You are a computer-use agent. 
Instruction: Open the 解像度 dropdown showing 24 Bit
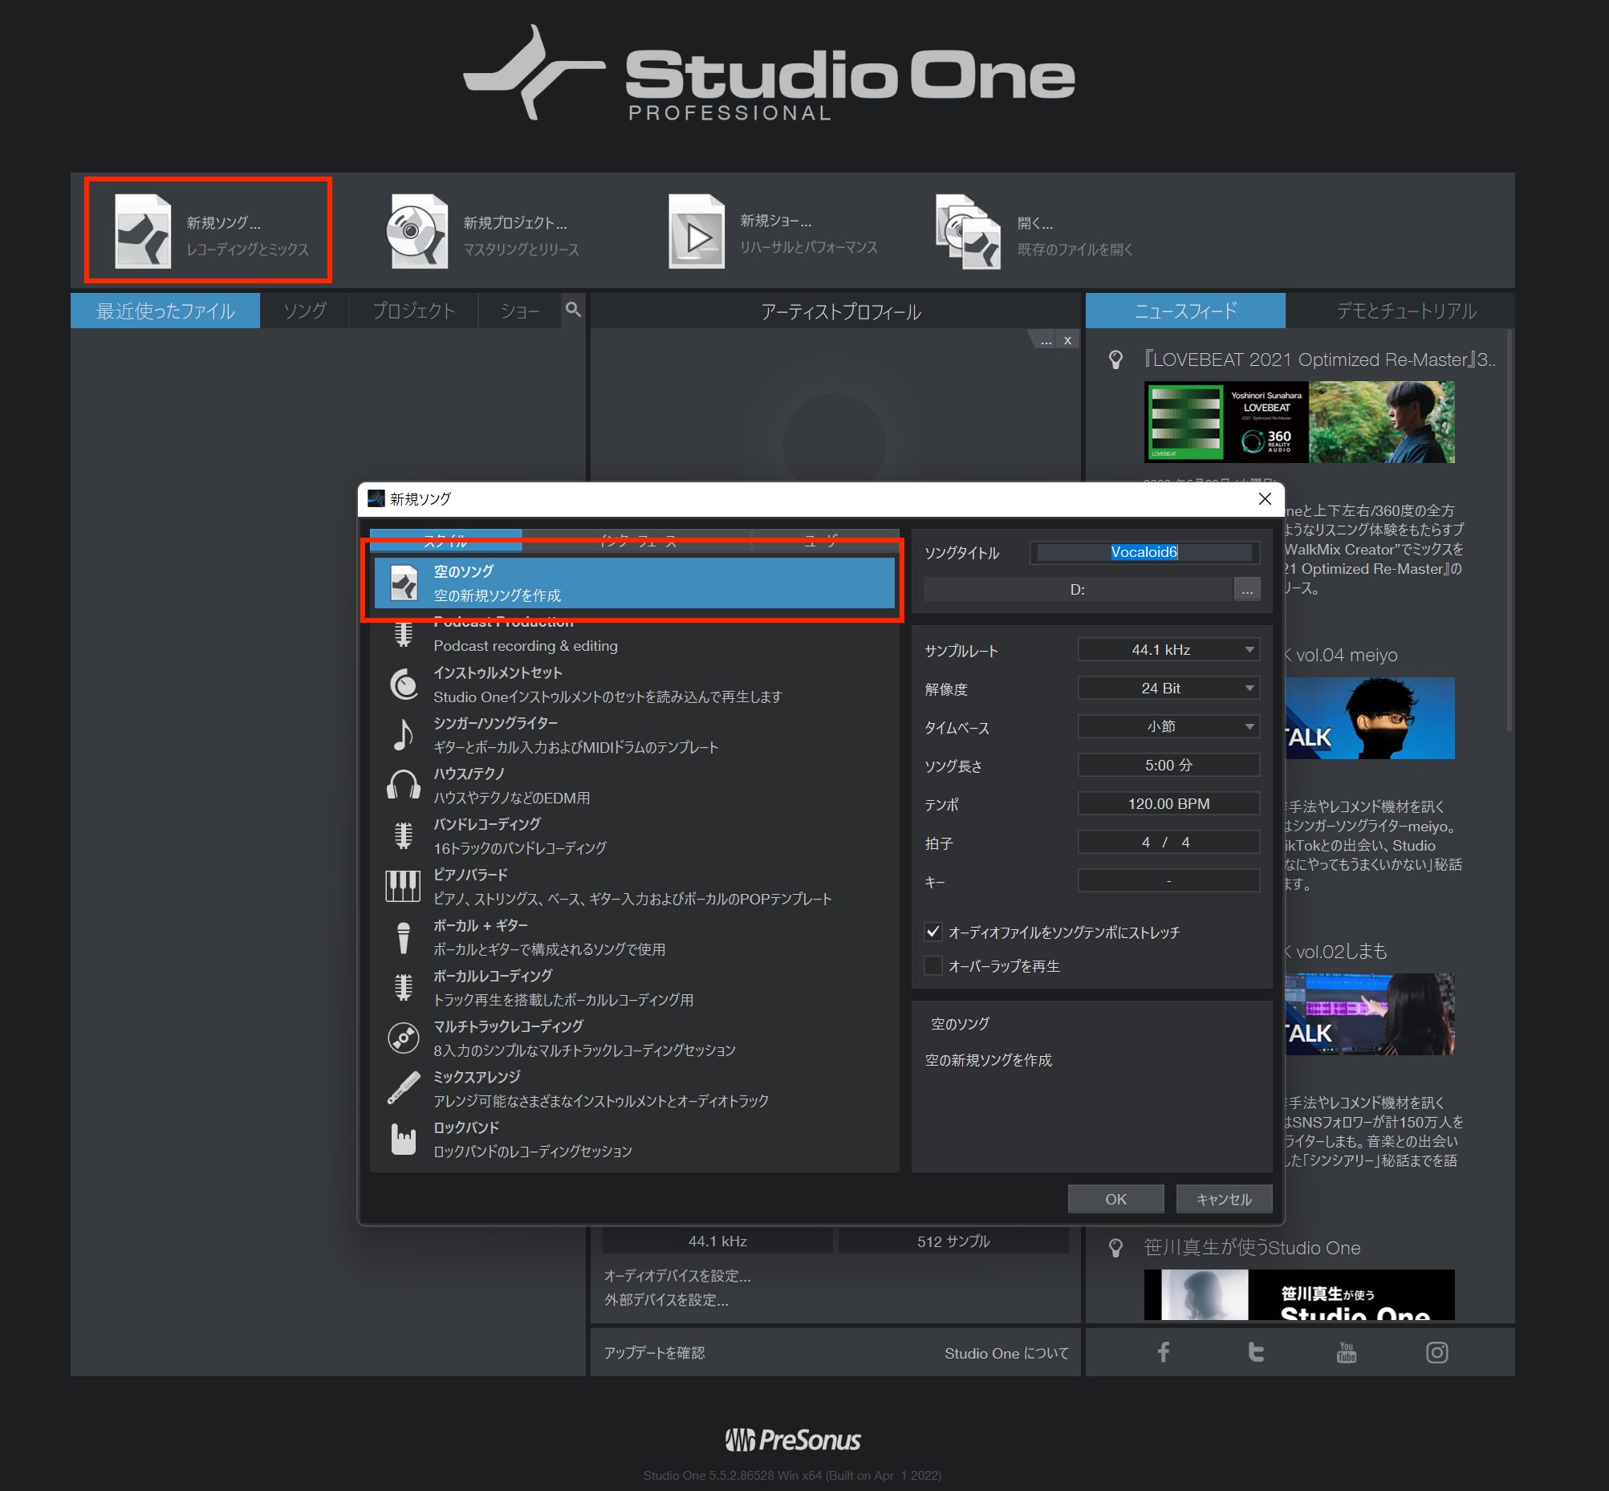1168,688
